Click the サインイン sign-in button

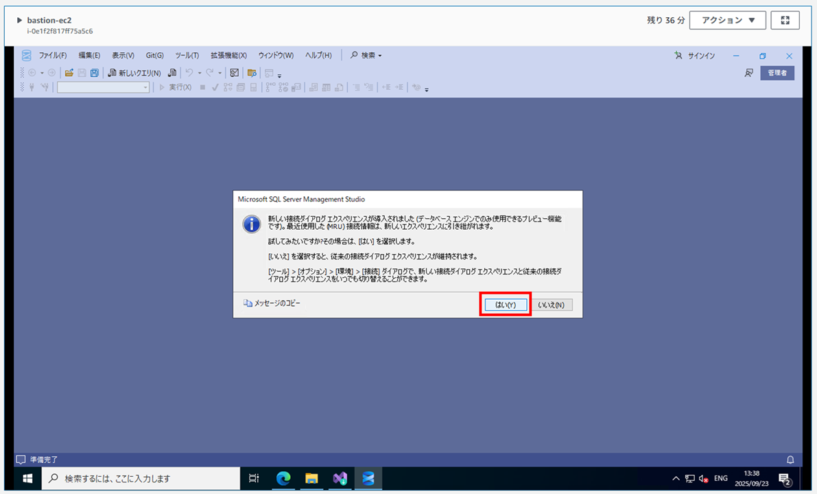click(695, 56)
